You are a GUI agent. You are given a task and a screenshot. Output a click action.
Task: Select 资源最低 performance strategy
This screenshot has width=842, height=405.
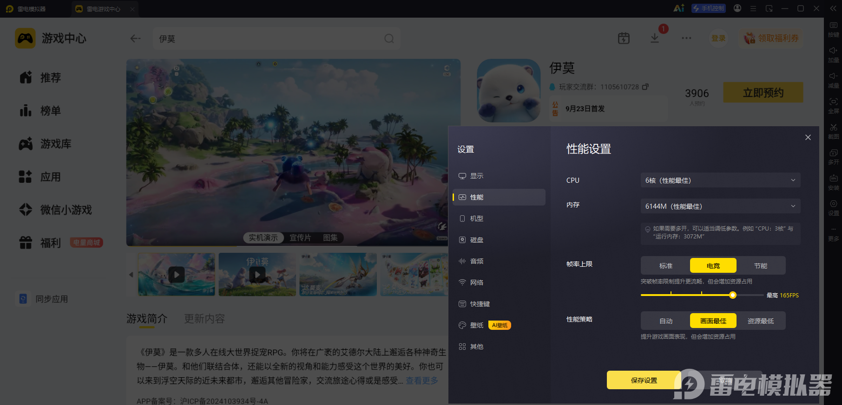click(x=761, y=321)
